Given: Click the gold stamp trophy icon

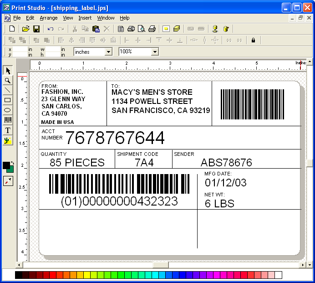Looking at the screenshot, I should 215,29.
